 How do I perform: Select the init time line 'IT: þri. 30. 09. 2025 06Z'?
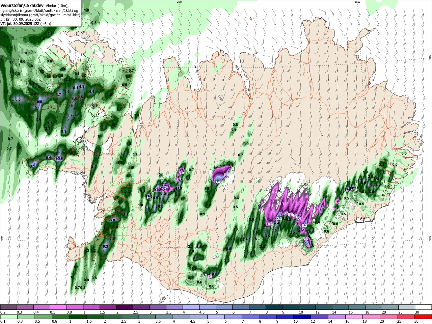21,19
